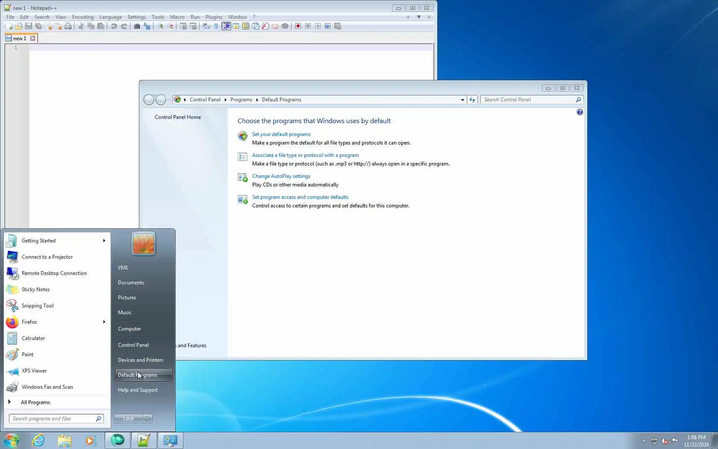Click the Redo arrow in Notepad++ toolbar
The width and height of the screenshot is (718, 449).
coord(124,26)
